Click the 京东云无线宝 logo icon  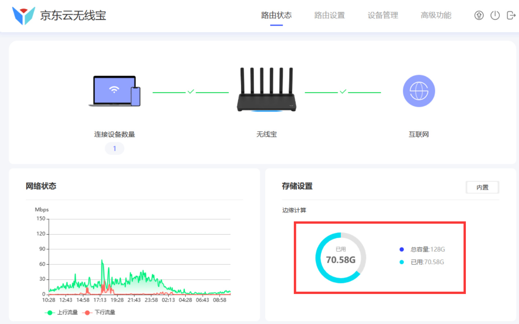[x=23, y=15]
